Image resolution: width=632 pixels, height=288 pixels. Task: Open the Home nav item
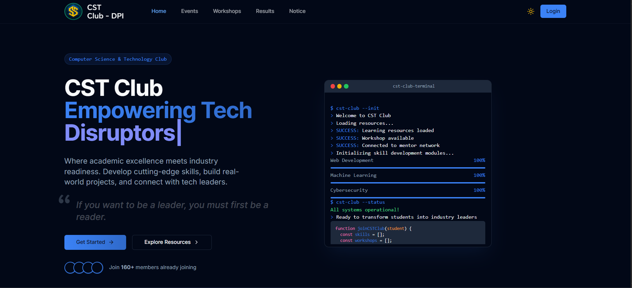click(x=159, y=11)
